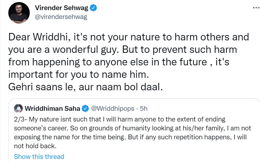Click Virender Sehwag's blue verified badge
Image resolution: width=260 pixels, height=161 pixels.
click(93, 8)
